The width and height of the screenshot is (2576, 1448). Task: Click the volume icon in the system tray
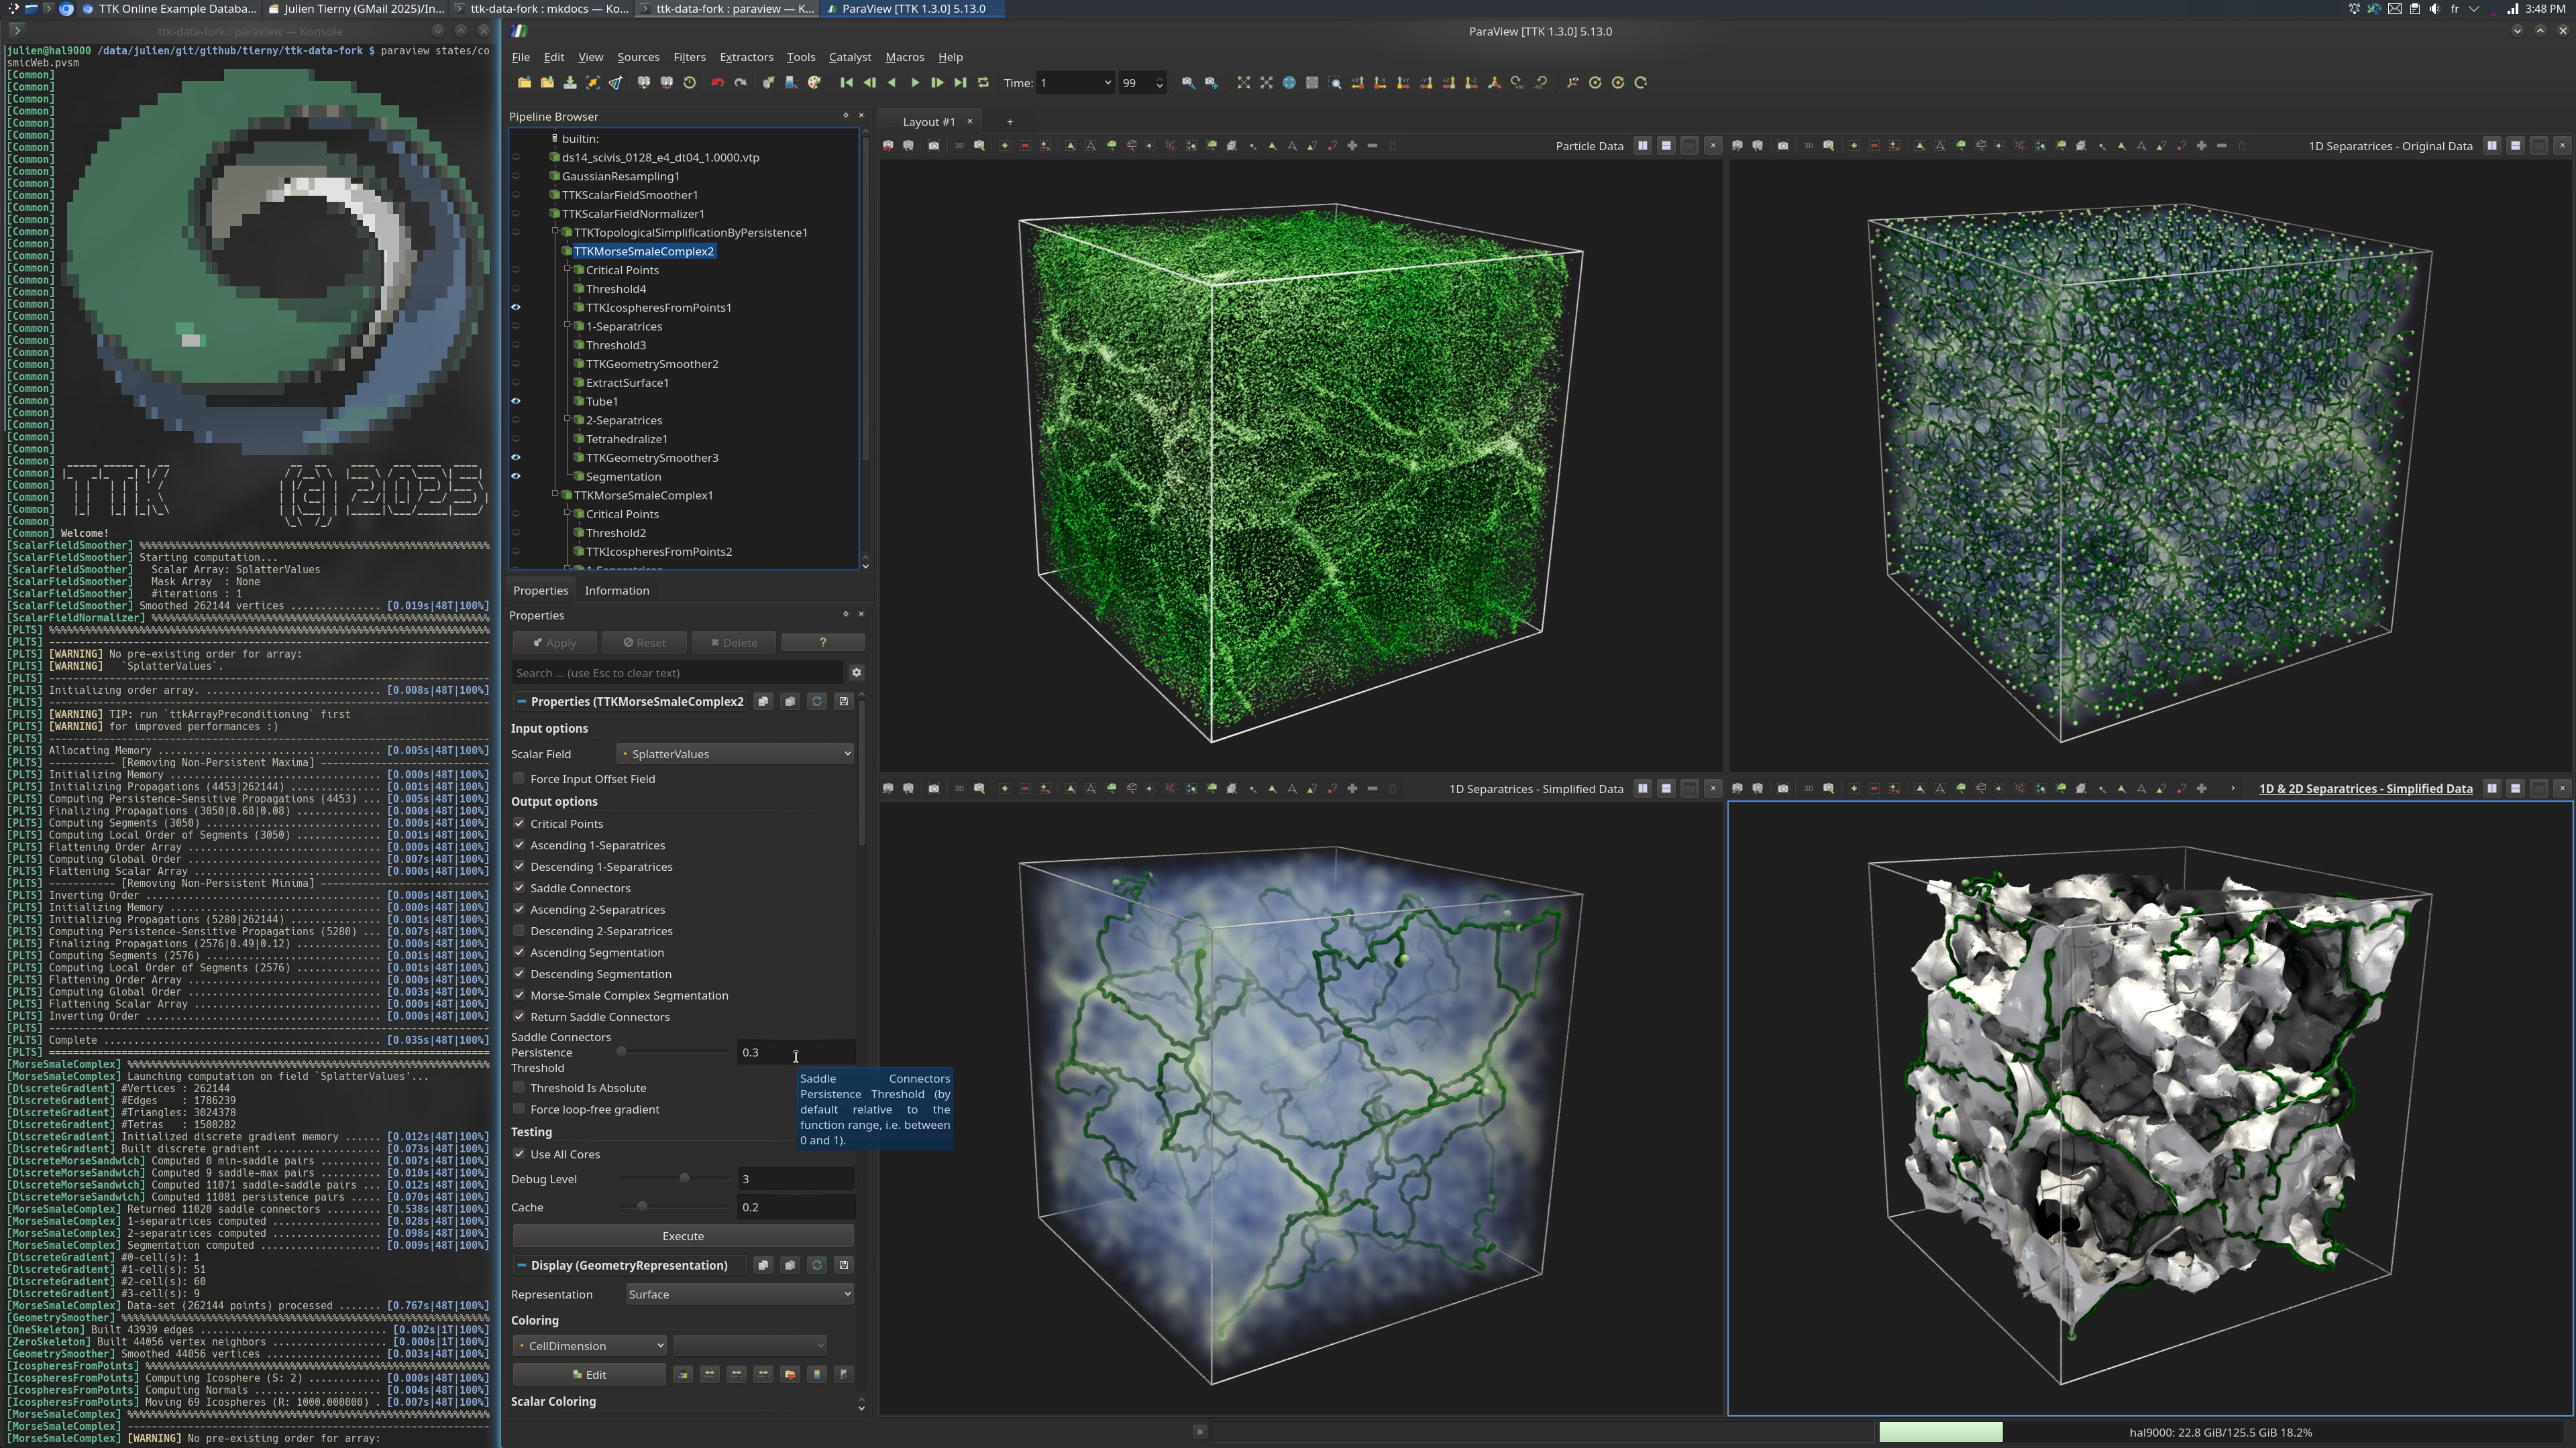click(2434, 9)
